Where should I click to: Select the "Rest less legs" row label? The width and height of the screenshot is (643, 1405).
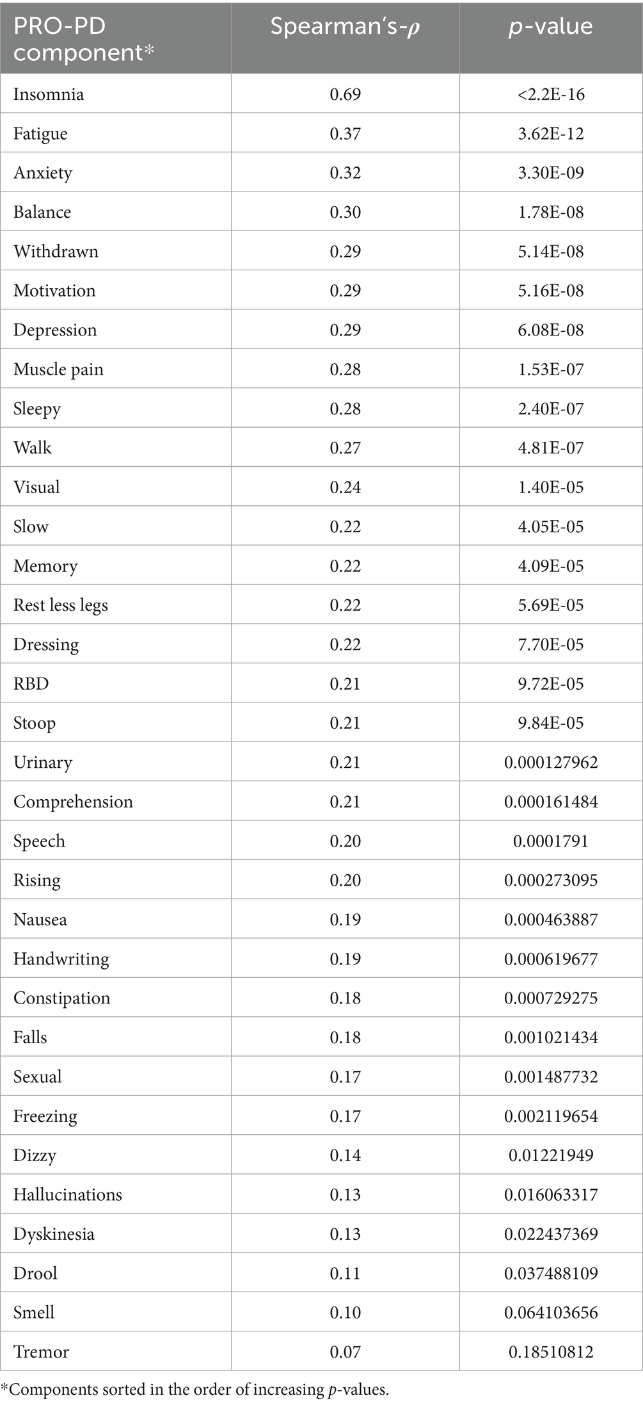(61, 605)
